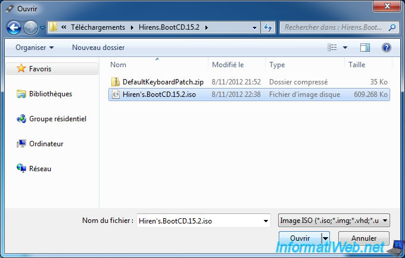Close the Ouvrir dialog window
405x258 pixels.
coord(387,6)
